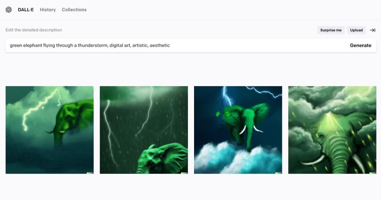This screenshot has height=200, width=381.
Task: Click color signature mark on first image
Action: tap(90, 173)
